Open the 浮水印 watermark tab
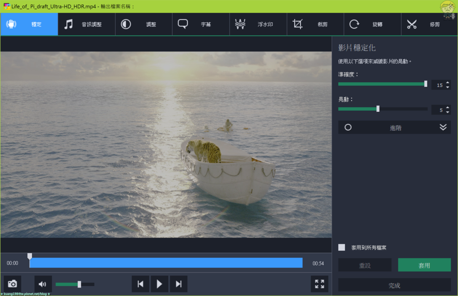 258,24
